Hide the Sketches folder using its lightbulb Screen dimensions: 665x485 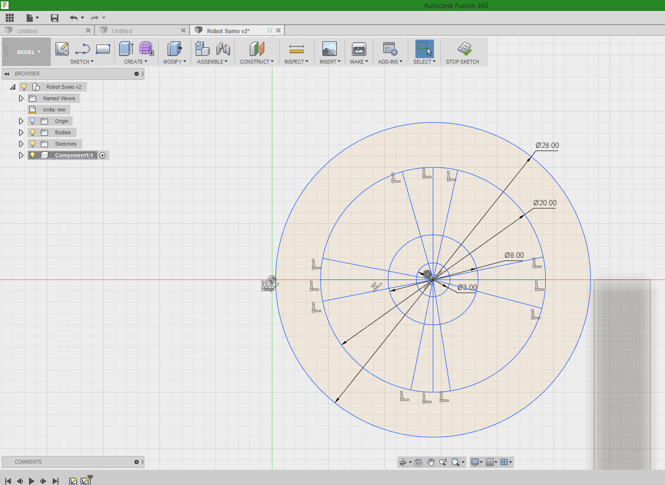tap(32, 144)
